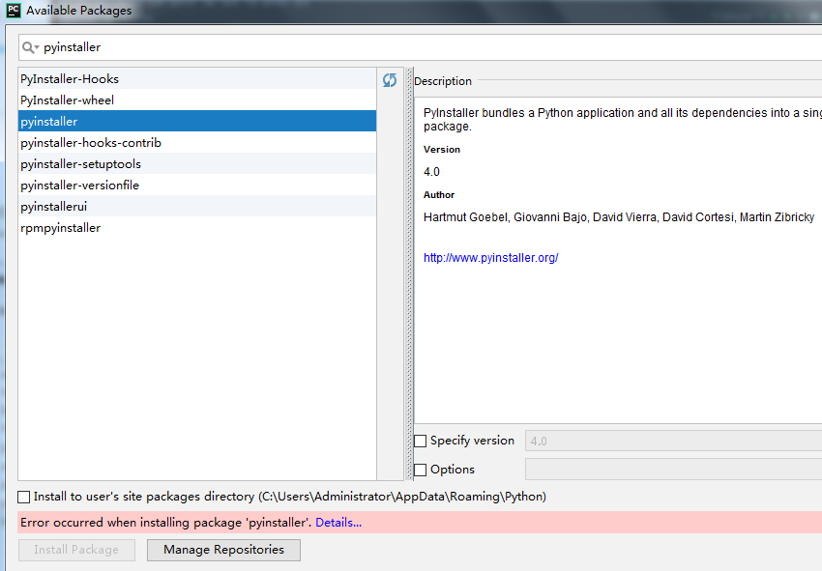Select pyinstaller-versionfile package
822x571 pixels.
coord(197,185)
